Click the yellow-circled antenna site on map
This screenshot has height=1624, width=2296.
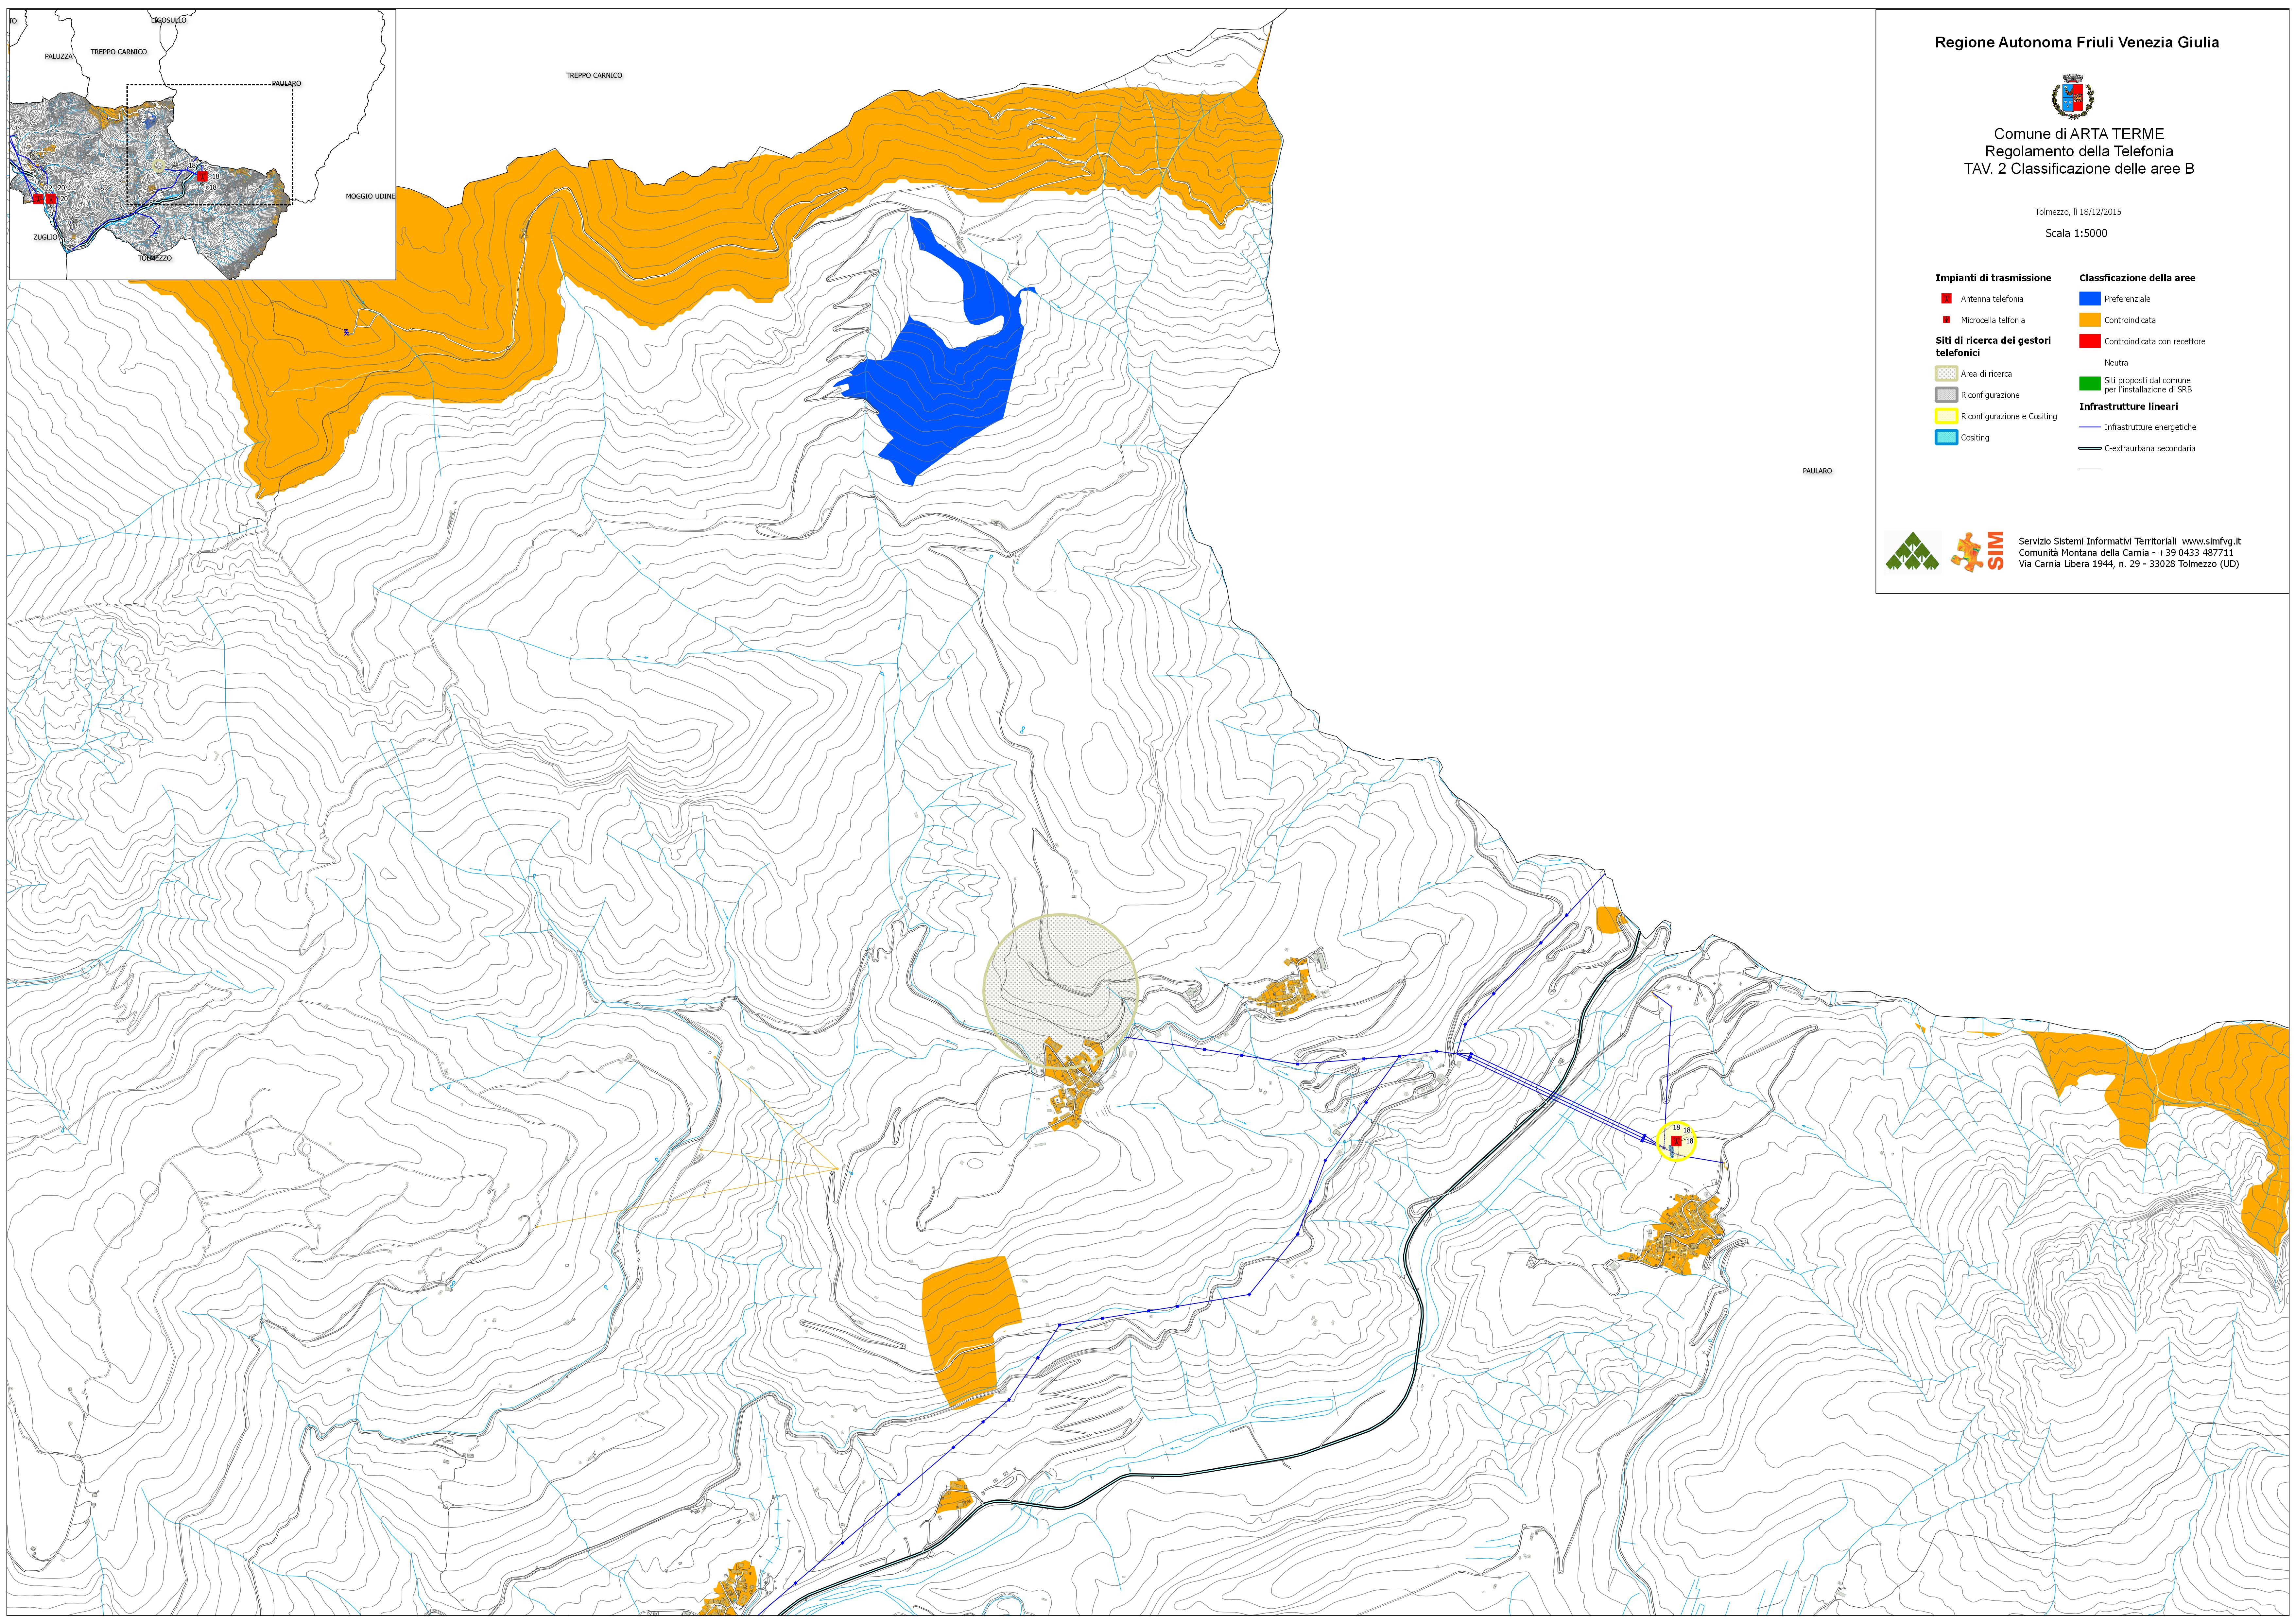click(x=1676, y=1141)
